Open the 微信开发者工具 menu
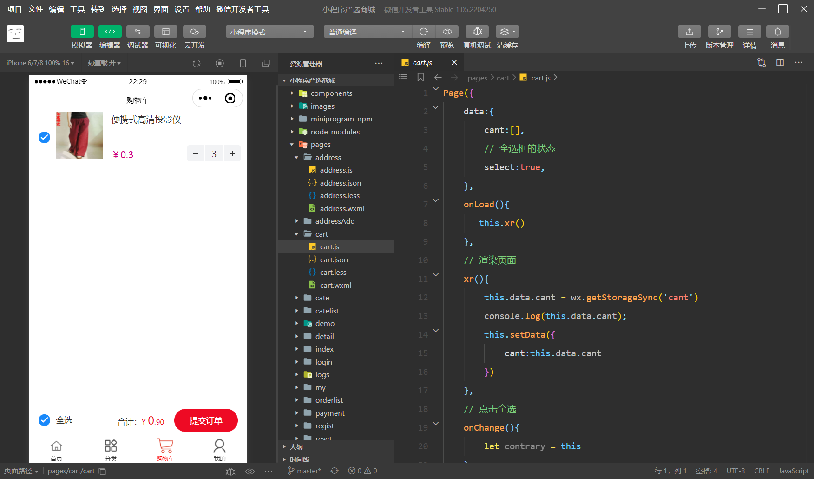The width and height of the screenshot is (814, 479). coord(243,9)
